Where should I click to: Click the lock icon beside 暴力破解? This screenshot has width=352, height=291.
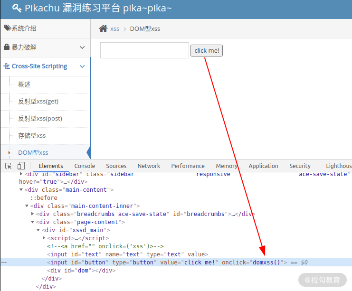[7, 47]
